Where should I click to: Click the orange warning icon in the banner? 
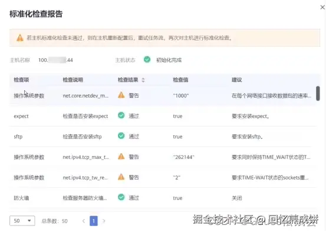(20, 38)
